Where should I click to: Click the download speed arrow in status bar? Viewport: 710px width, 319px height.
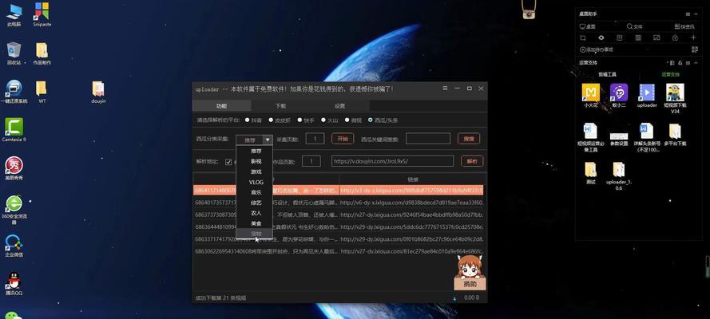coord(454,298)
